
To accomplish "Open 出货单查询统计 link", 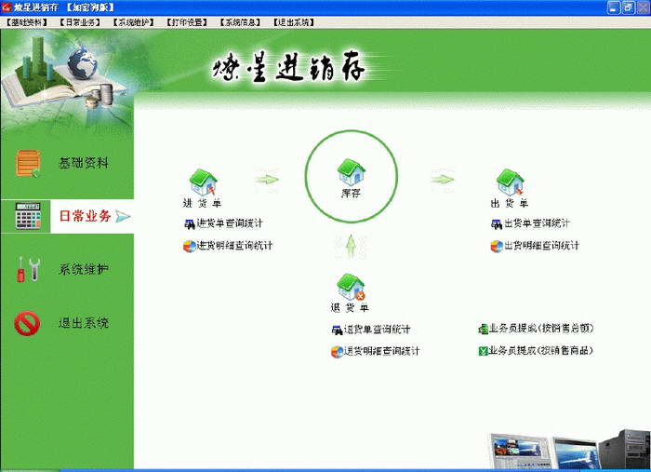I will tap(530, 223).
